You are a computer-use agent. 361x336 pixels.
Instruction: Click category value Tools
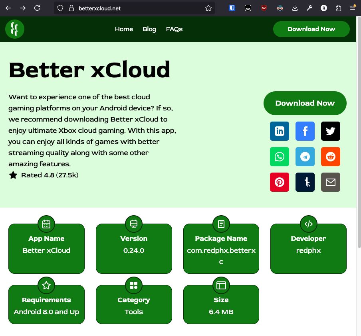[x=134, y=312]
